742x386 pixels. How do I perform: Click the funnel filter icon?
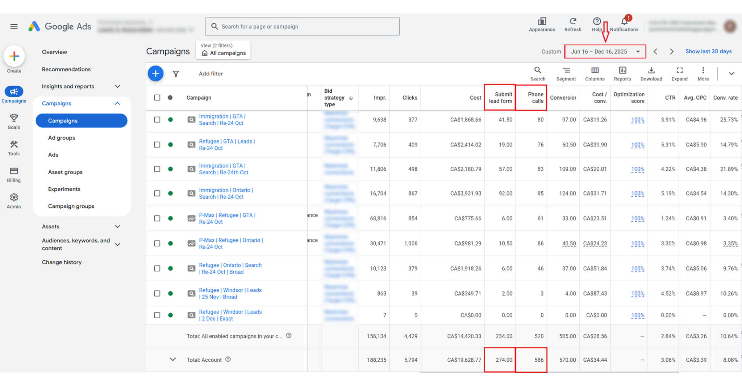[x=176, y=74]
